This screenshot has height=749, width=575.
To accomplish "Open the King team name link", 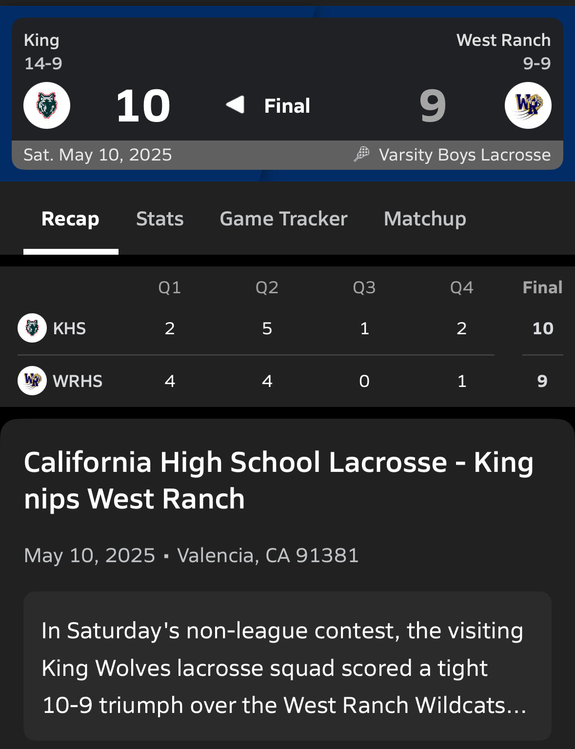I will (x=41, y=40).
